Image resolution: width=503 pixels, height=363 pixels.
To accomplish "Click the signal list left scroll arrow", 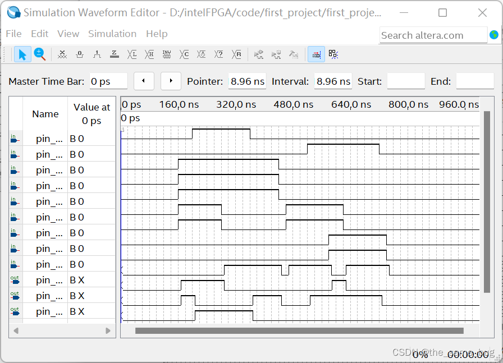I will click(x=16, y=330).
